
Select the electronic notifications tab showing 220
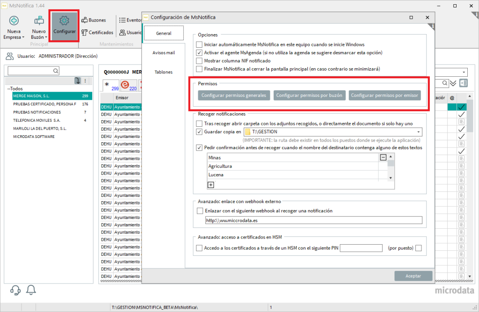(129, 86)
